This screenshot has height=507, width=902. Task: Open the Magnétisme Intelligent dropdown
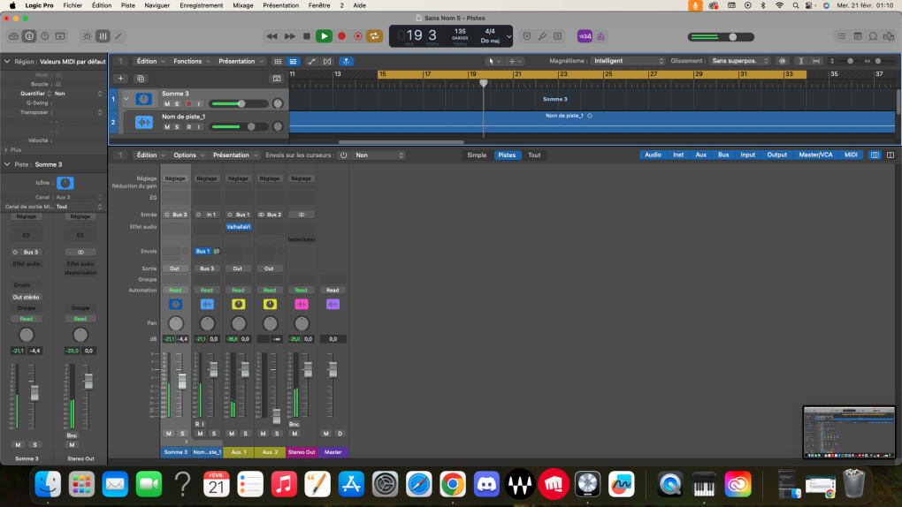click(x=627, y=61)
